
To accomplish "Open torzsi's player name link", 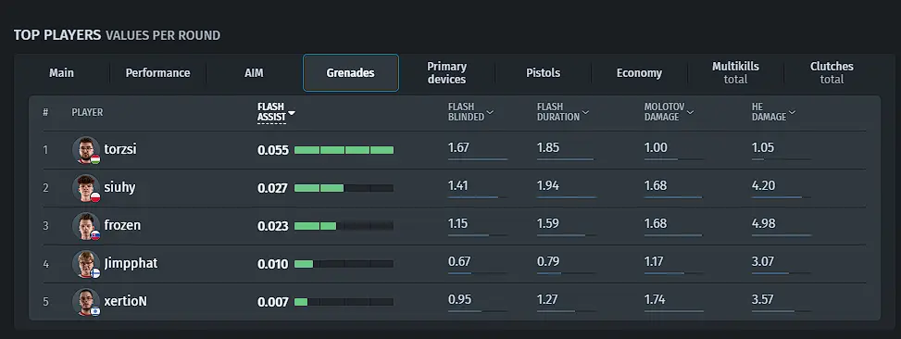I will 120,149.
